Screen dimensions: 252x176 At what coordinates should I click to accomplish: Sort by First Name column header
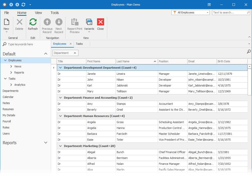tap(101, 61)
